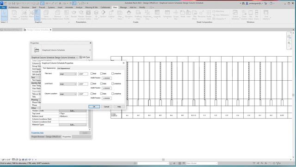296x167 pixels.
Task: Switch to the Project Browser tab
Action: (x=46, y=137)
